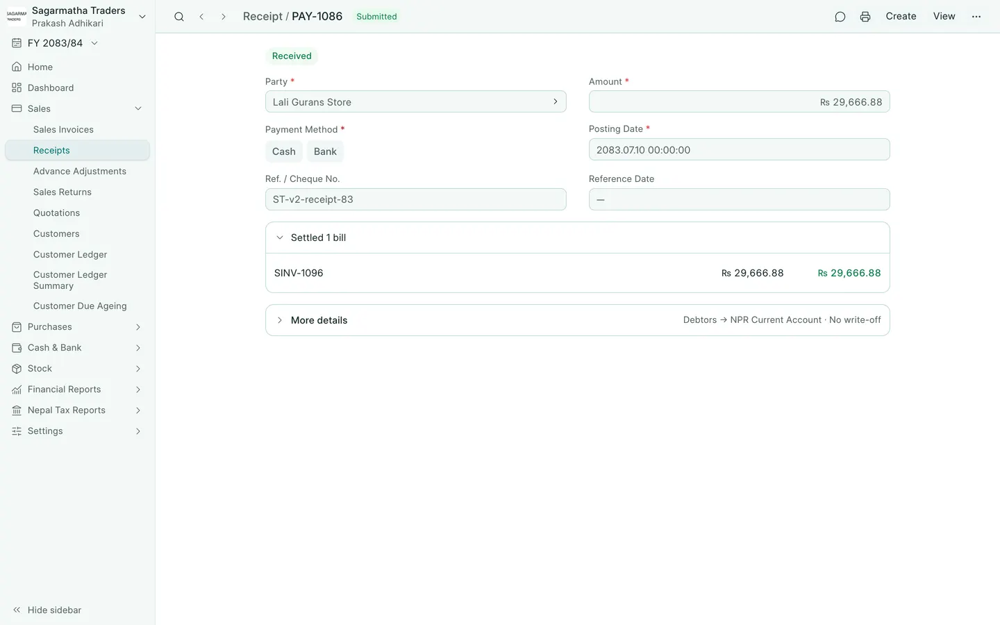This screenshot has width=1000, height=625.
Task: Open the three-dots more options menu
Action: [x=976, y=17]
